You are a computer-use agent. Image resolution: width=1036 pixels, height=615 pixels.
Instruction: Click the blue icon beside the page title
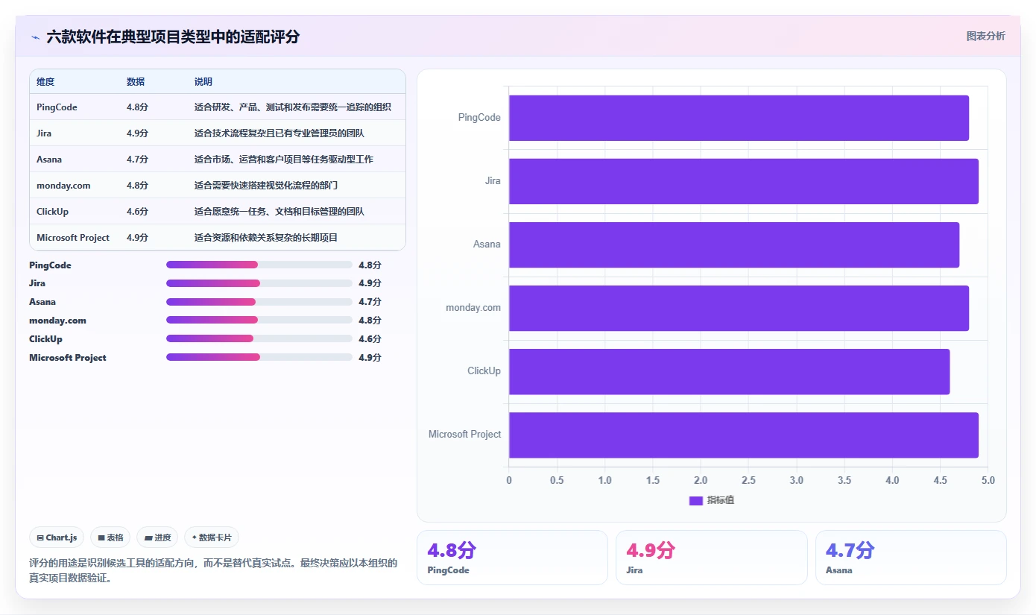pos(35,37)
